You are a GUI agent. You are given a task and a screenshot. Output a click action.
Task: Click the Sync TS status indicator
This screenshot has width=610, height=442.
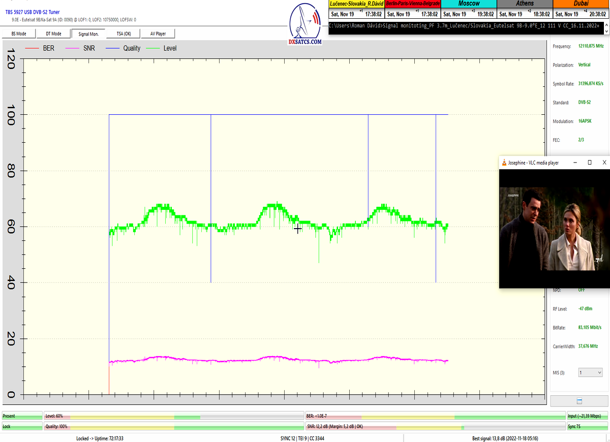tap(587, 426)
